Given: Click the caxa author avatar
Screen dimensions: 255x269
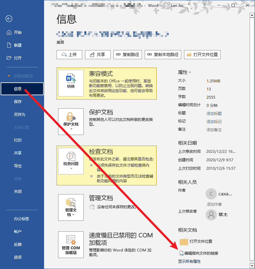Looking at the screenshot, I should pos(211,194).
